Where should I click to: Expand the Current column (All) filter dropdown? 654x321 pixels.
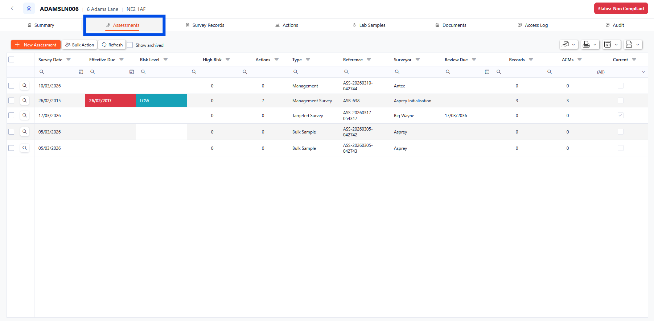click(x=643, y=72)
